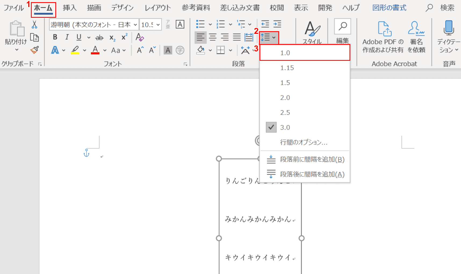Expand bullet list dropdown arrow
461x274 pixels.
[x=210, y=24]
